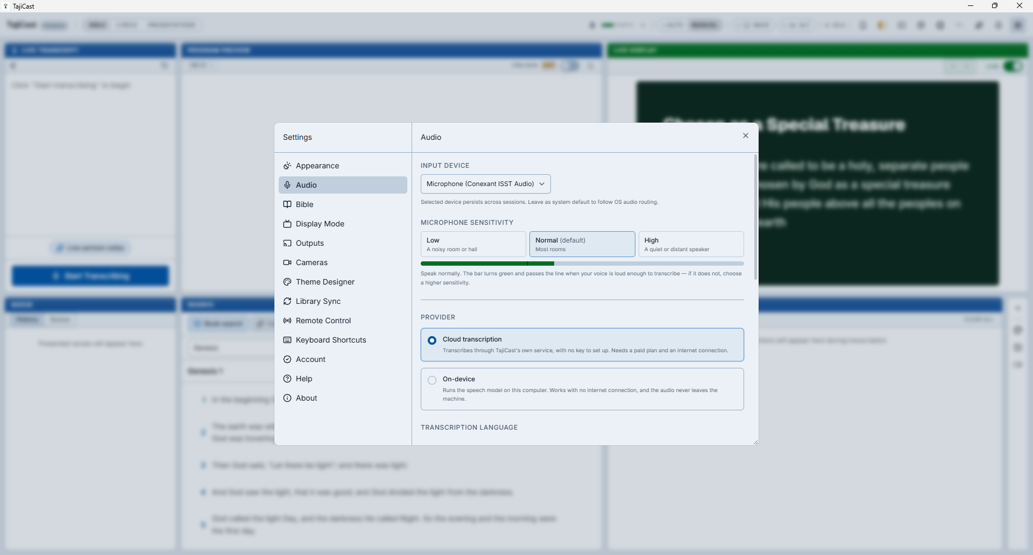The width and height of the screenshot is (1033, 555).
Task: Click the broadcast icon beside Remote Control
Action: 287,321
